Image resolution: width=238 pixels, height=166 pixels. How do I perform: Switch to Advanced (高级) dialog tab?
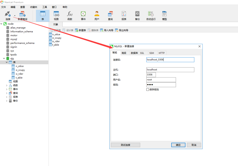124,53
